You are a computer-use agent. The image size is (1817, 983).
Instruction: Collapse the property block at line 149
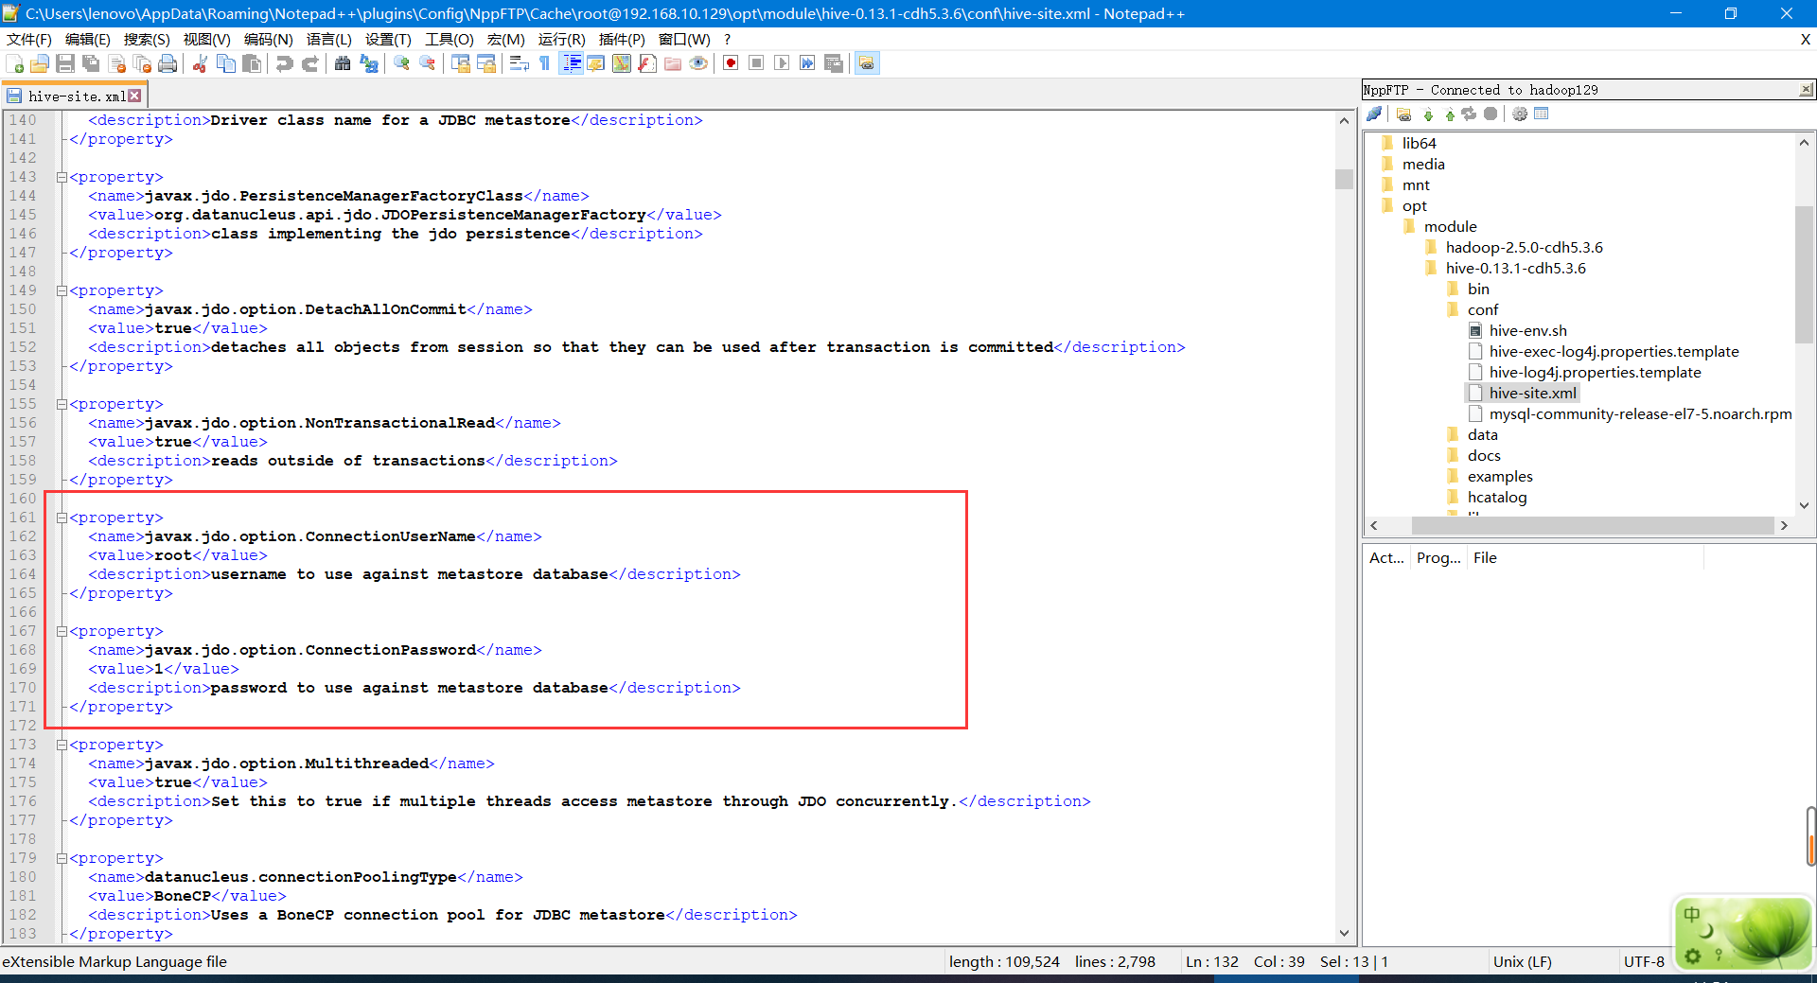coord(62,290)
